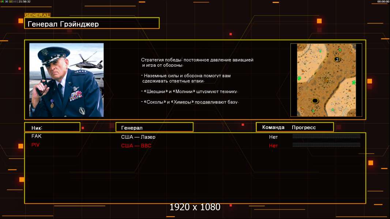Click the 'Генерал' column header

click(154, 127)
